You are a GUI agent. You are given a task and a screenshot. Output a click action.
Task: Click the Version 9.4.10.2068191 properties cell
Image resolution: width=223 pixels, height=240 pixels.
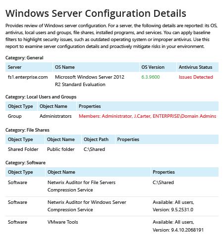click(178, 226)
